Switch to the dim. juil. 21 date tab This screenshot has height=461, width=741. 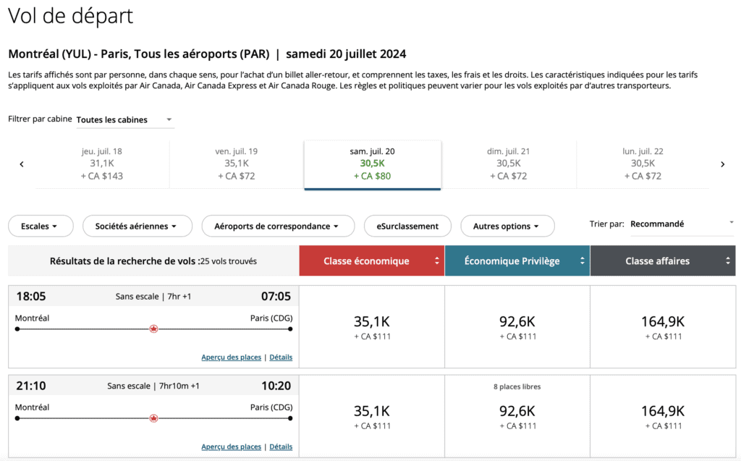[507, 164]
